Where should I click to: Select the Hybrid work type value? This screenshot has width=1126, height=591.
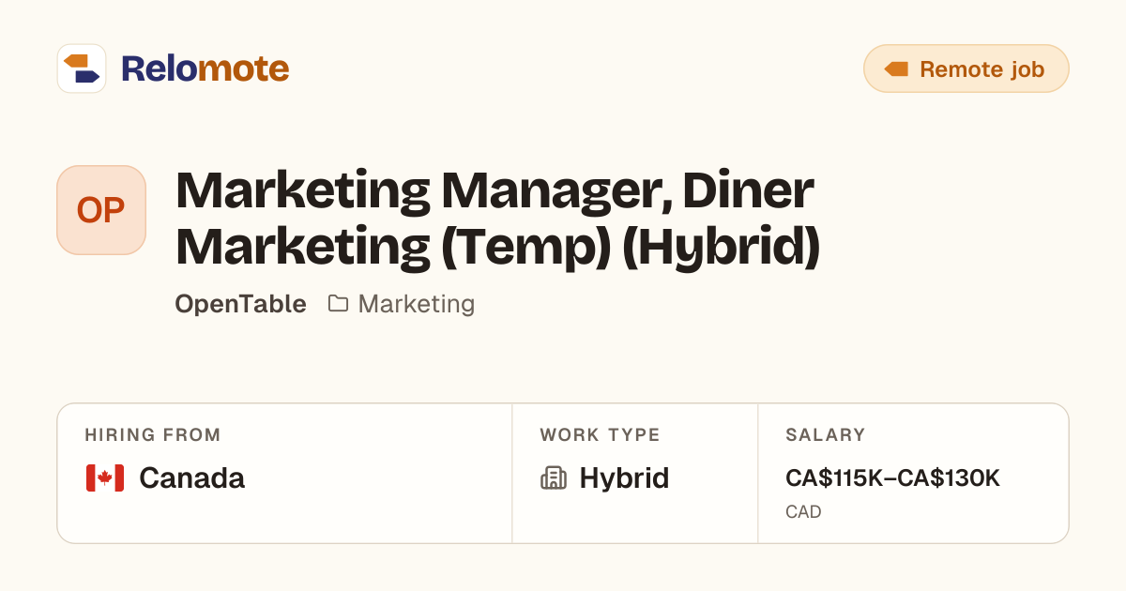point(624,478)
